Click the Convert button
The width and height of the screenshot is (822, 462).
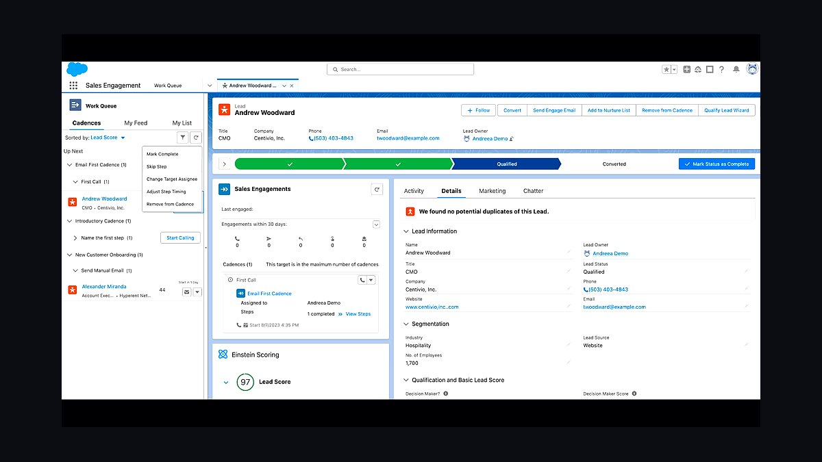[512, 110]
